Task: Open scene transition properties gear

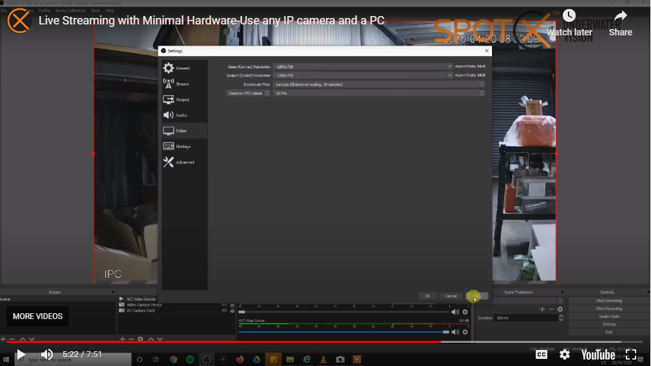Action: (x=560, y=309)
